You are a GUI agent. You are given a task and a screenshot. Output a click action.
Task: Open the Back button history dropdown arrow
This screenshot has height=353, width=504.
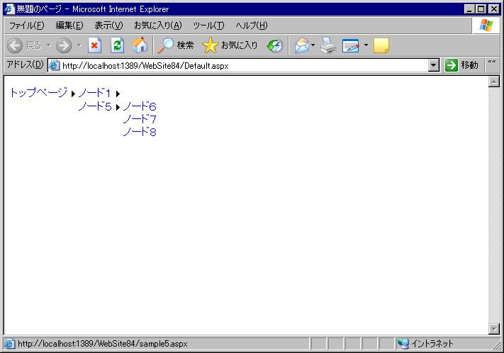tap(49, 45)
